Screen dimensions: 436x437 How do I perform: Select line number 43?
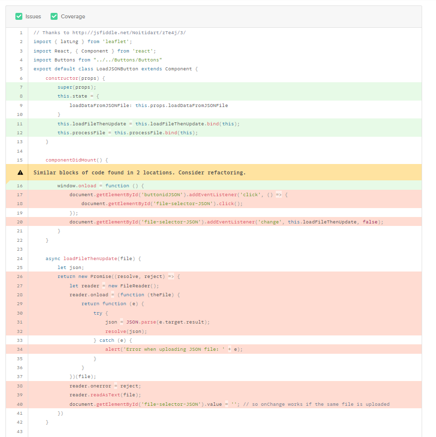[20, 432]
